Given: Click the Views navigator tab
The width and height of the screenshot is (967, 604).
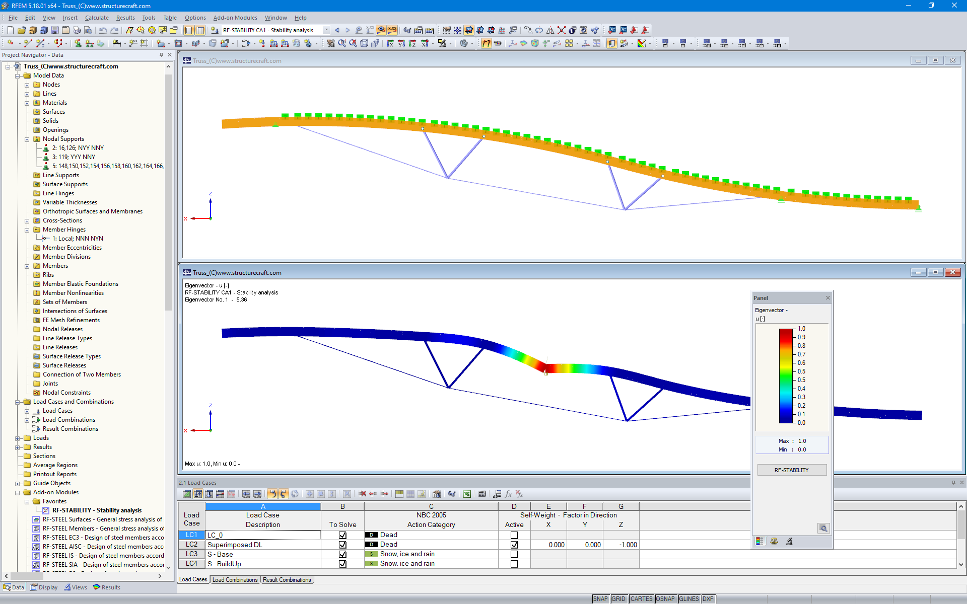Looking at the screenshot, I should point(75,587).
